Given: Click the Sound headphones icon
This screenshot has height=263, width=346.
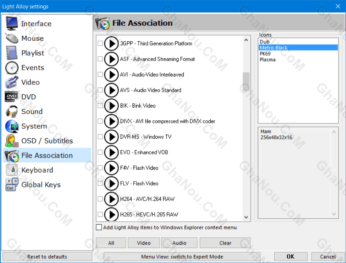Looking at the screenshot, I should (x=12, y=112).
